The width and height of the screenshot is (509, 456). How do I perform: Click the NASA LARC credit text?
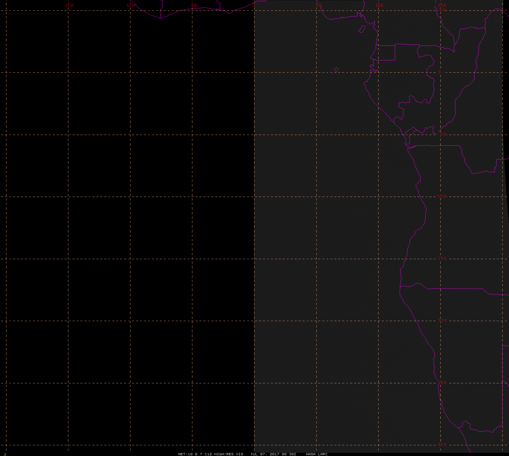[317, 454]
